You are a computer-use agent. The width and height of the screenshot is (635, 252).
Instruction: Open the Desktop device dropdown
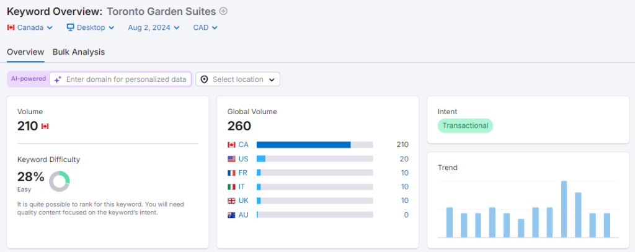tap(91, 27)
